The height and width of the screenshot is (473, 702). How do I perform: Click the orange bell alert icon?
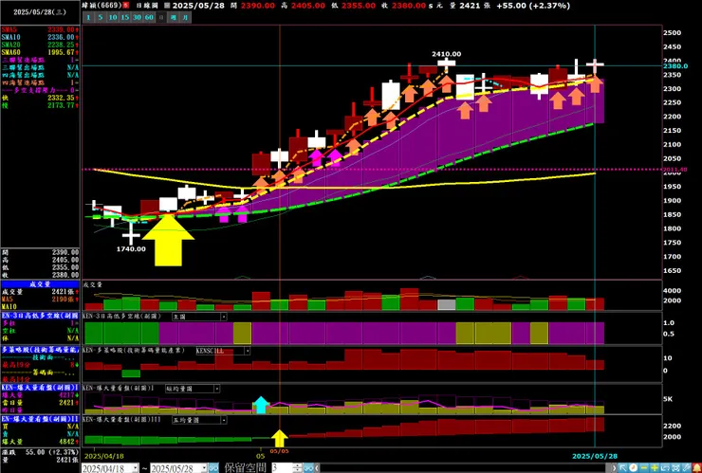tap(696, 468)
